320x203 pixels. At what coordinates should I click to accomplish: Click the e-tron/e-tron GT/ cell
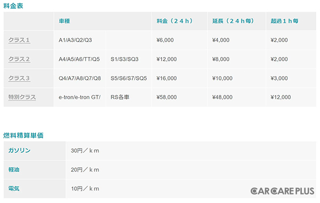(79, 98)
